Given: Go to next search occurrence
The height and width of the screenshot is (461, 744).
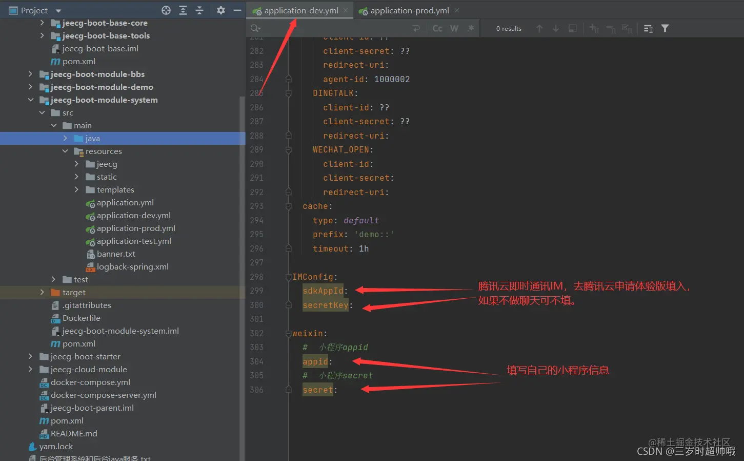Looking at the screenshot, I should (556, 28).
